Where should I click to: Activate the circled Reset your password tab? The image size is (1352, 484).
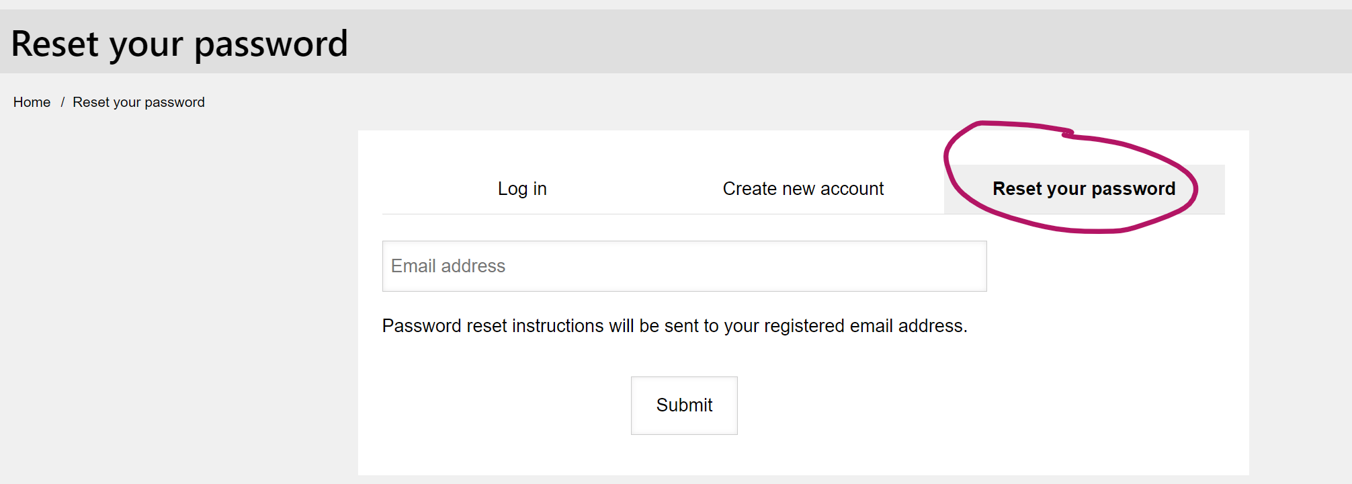1084,189
